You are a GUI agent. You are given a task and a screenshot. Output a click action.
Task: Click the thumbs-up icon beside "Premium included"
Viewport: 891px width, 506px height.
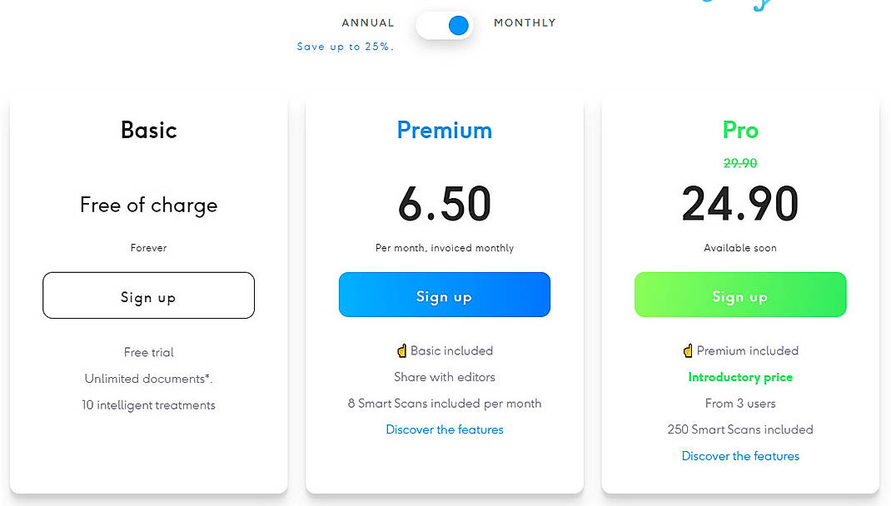point(689,350)
